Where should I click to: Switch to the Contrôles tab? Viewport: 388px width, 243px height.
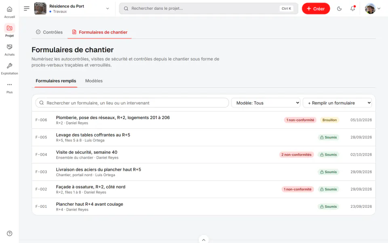[49, 32]
